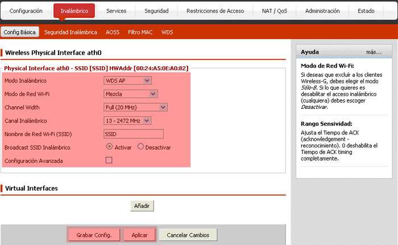The height and width of the screenshot is (245, 398).
Task: Select Desactivar for Broadcast SSID
Action: 140,147
